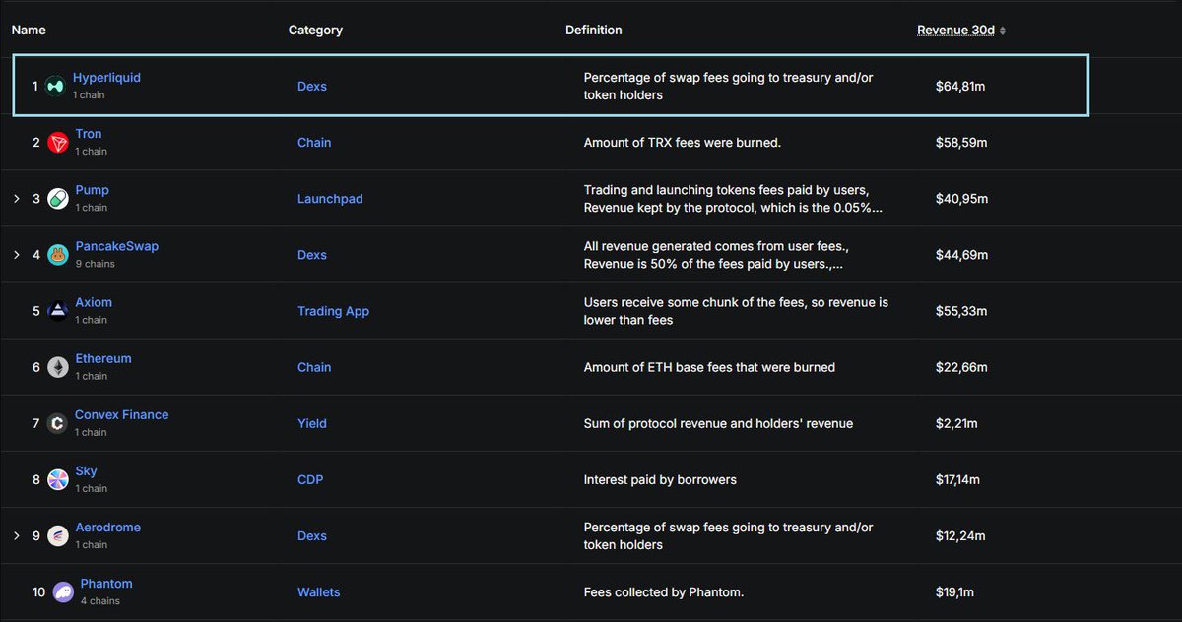This screenshot has height=622, width=1182.
Task: Sort by Revenue 30d column header
Action: click(x=955, y=31)
